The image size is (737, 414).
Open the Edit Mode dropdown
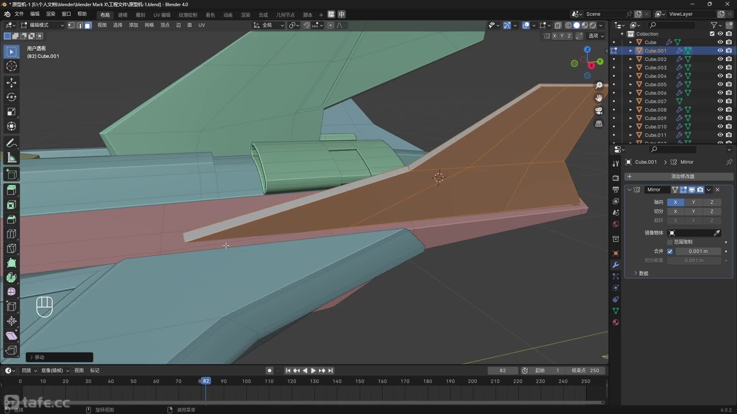(x=42, y=25)
